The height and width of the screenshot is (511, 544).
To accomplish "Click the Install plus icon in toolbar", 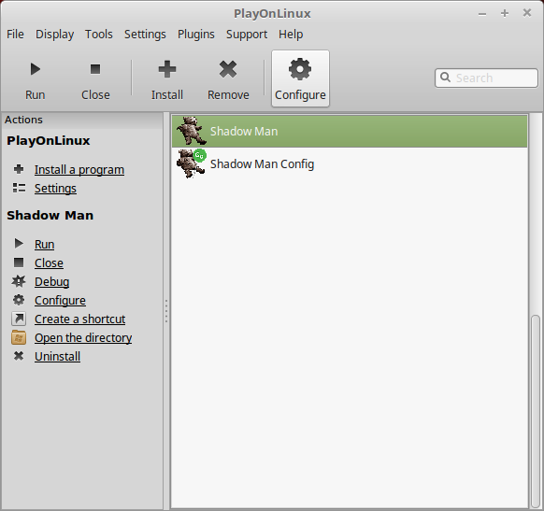I will 167,69.
